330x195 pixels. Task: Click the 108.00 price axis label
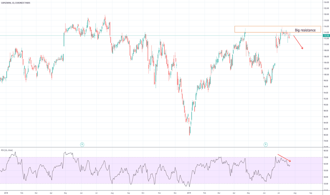point(326,50)
